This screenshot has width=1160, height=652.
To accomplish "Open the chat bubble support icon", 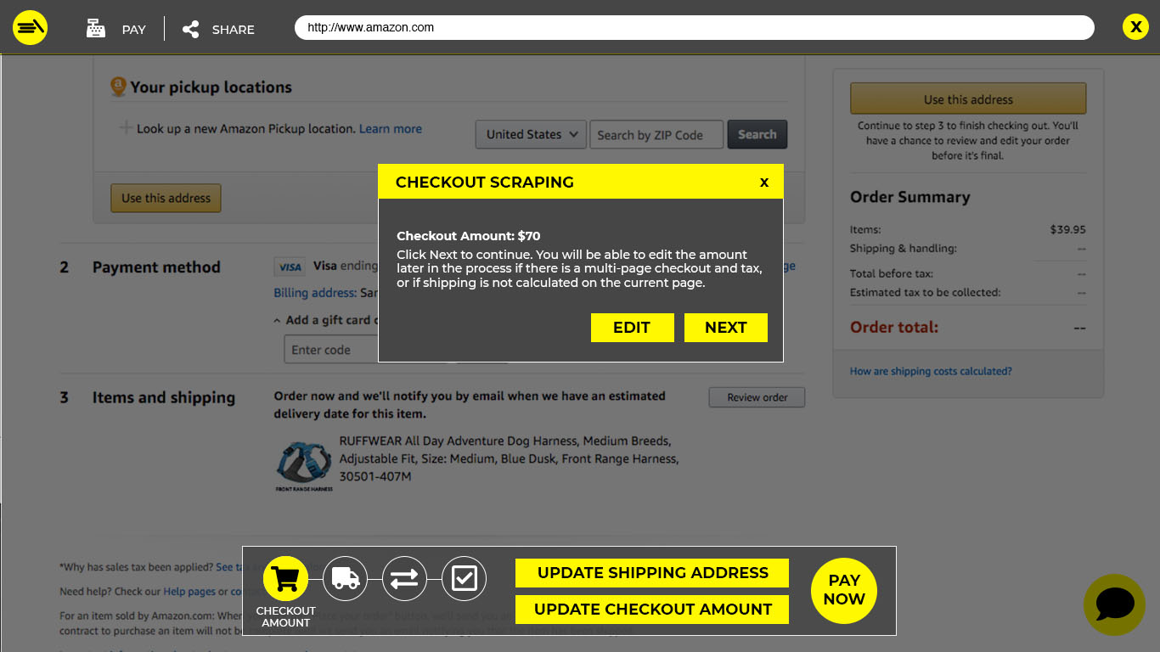I will click(1114, 604).
